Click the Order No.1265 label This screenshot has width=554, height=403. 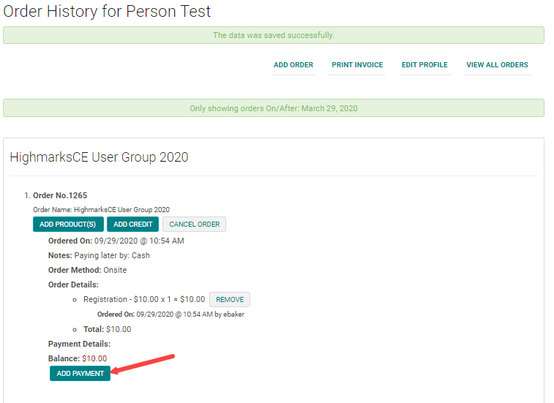click(60, 196)
